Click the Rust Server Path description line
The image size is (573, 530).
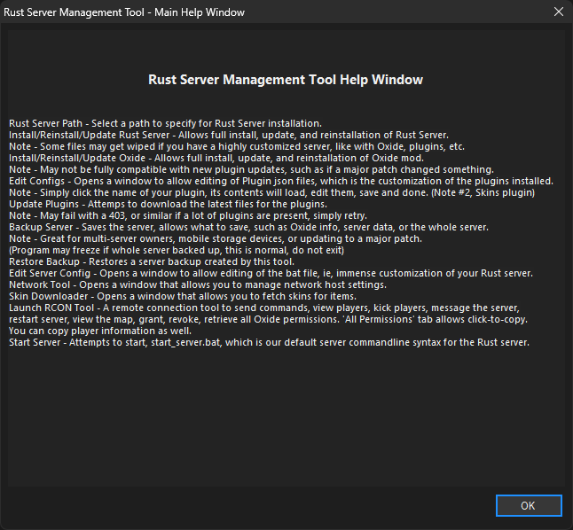click(165, 122)
